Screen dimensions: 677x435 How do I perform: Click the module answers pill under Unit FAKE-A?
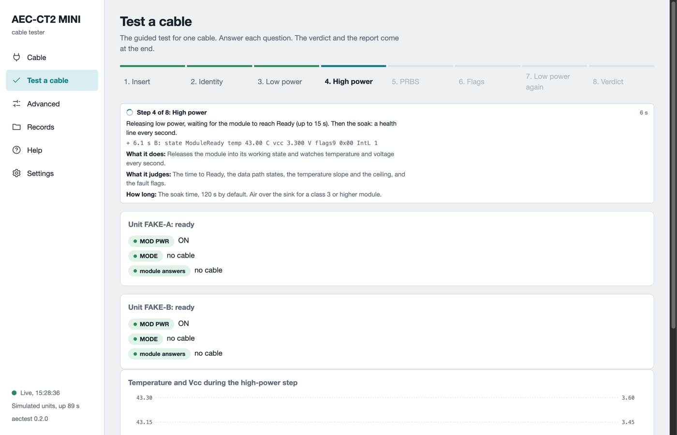coord(159,271)
